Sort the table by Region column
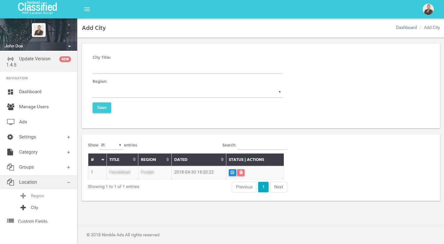The height and width of the screenshot is (244, 444). coord(155,160)
